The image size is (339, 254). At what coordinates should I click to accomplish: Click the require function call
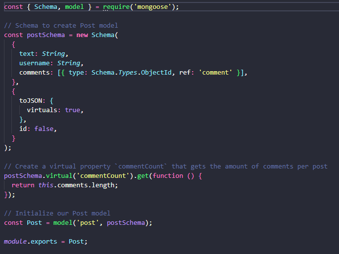(x=116, y=7)
